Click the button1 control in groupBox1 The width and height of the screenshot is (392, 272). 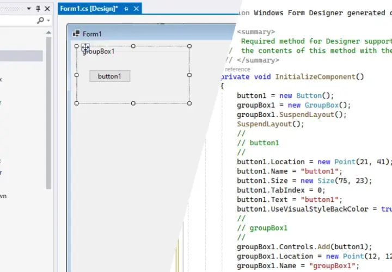pyautogui.click(x=110, y=76)
